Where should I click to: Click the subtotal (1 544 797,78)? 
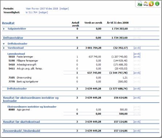click(118, 73)
